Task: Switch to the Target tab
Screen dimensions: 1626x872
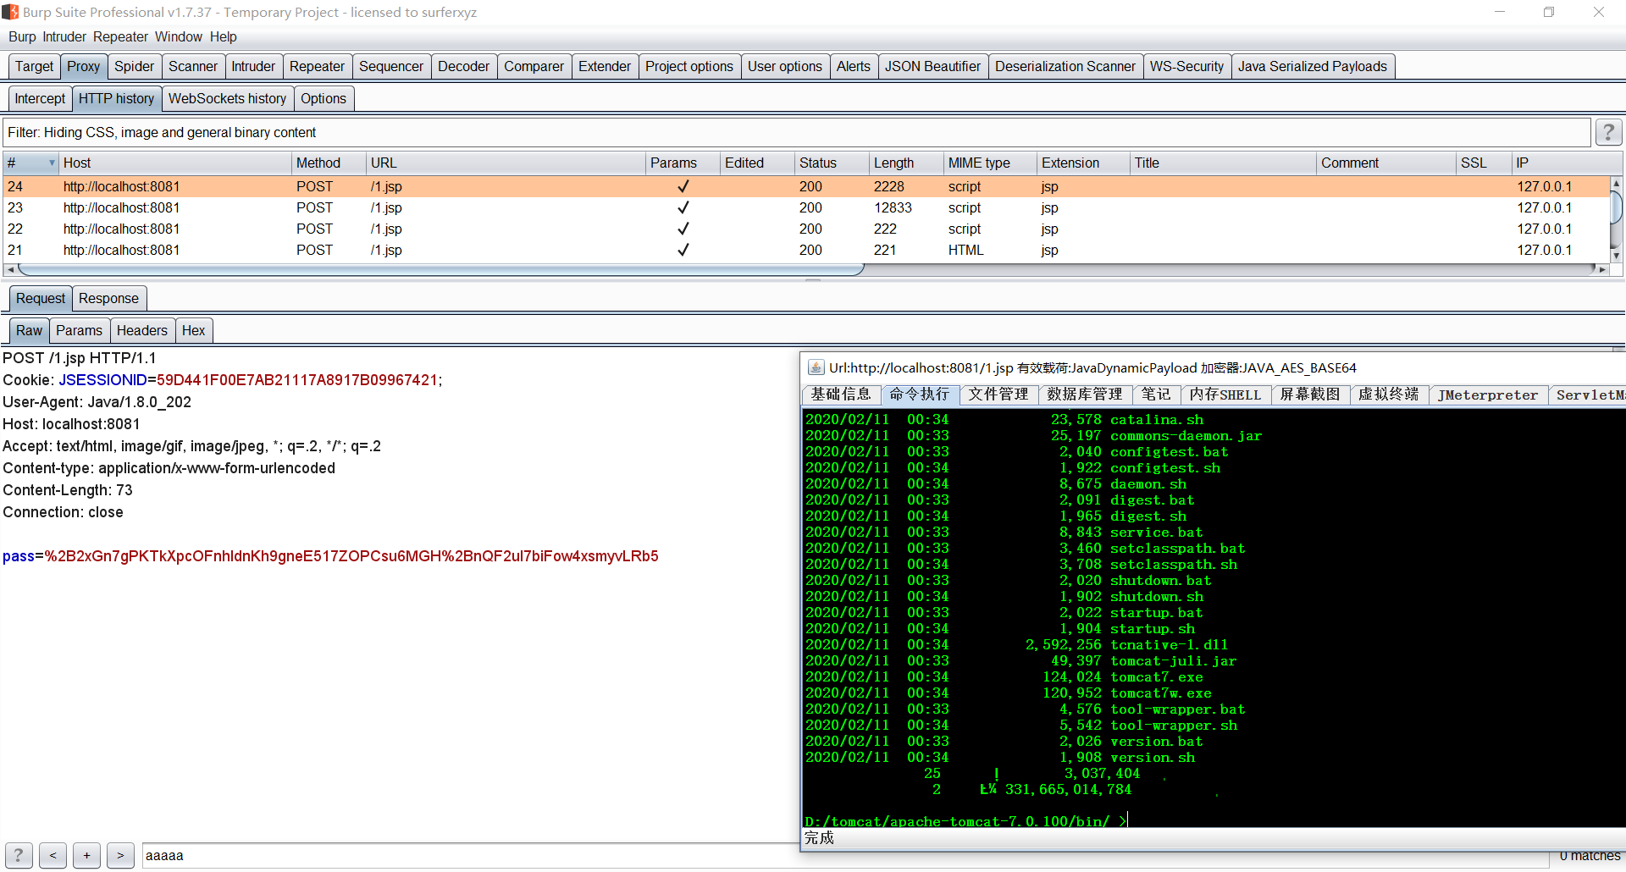Action: coord(34,66)
